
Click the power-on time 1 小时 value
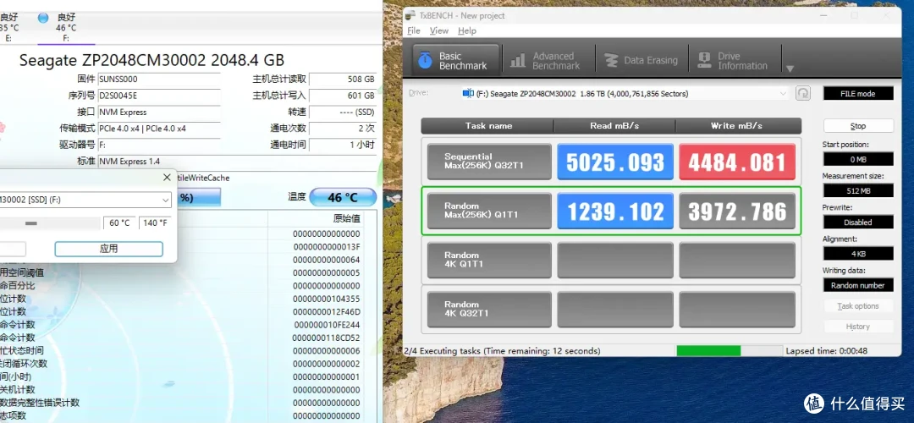[343, 145]
